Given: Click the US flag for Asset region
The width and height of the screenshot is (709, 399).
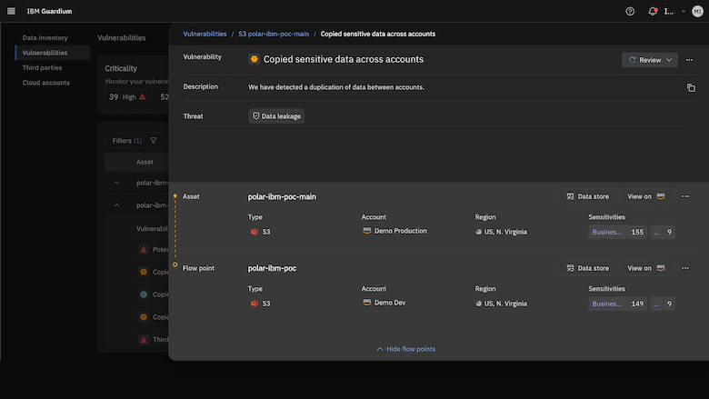Looking at the screenshot, I should pos(478,232).
